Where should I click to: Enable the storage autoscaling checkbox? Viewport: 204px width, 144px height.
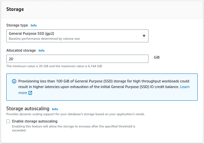click(x=8, y=121)
